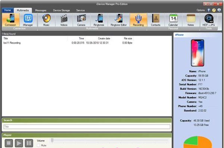Open the Connexion tool
Screen dimensions: 224x148
(10, 20)
